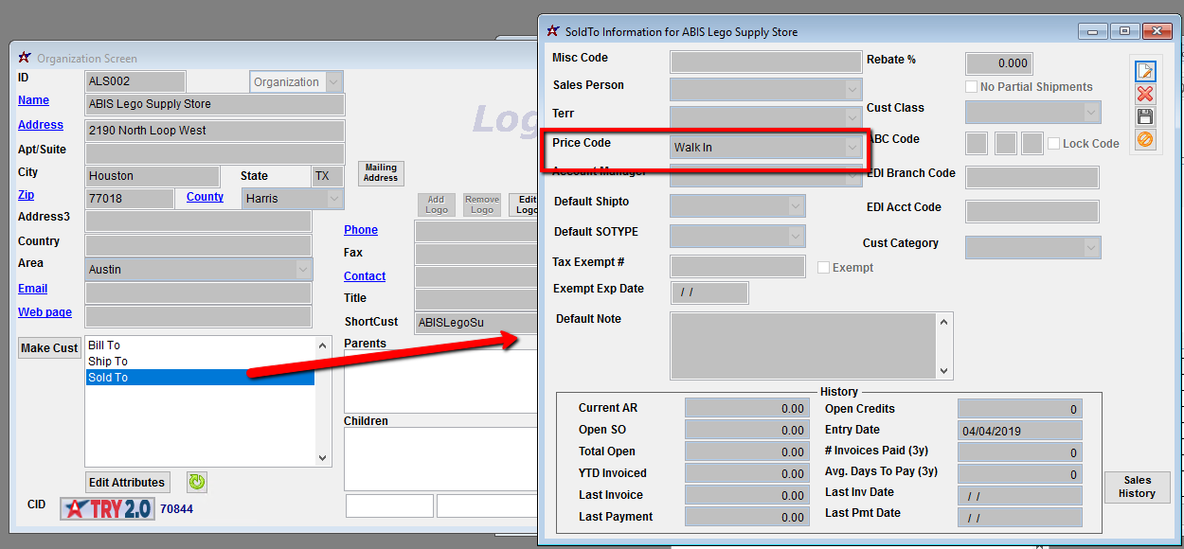The image size is (1184, 549).
Task: Click the first ABC Code box
Action: click(976, 144)
